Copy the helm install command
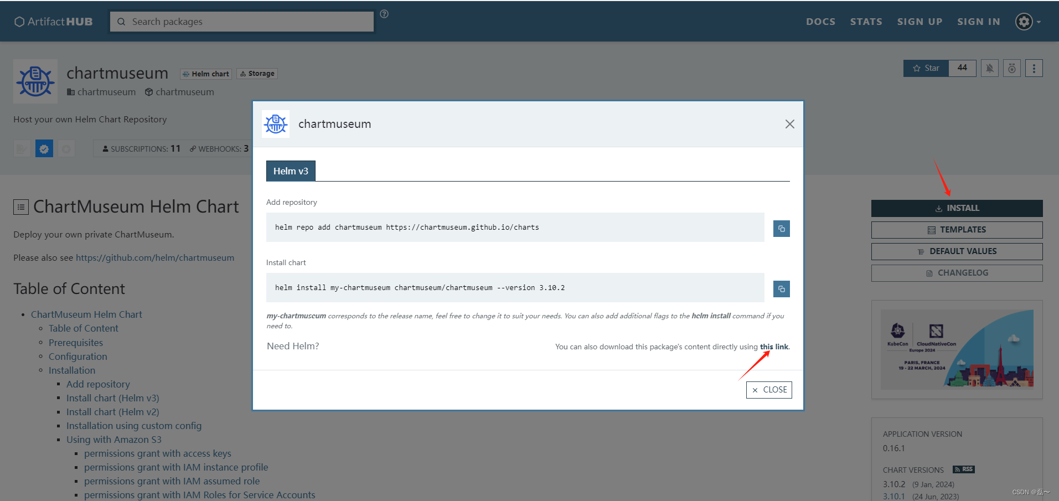Image resolution: width=1059 pixels, height=501 pixels. pos(782,289)
